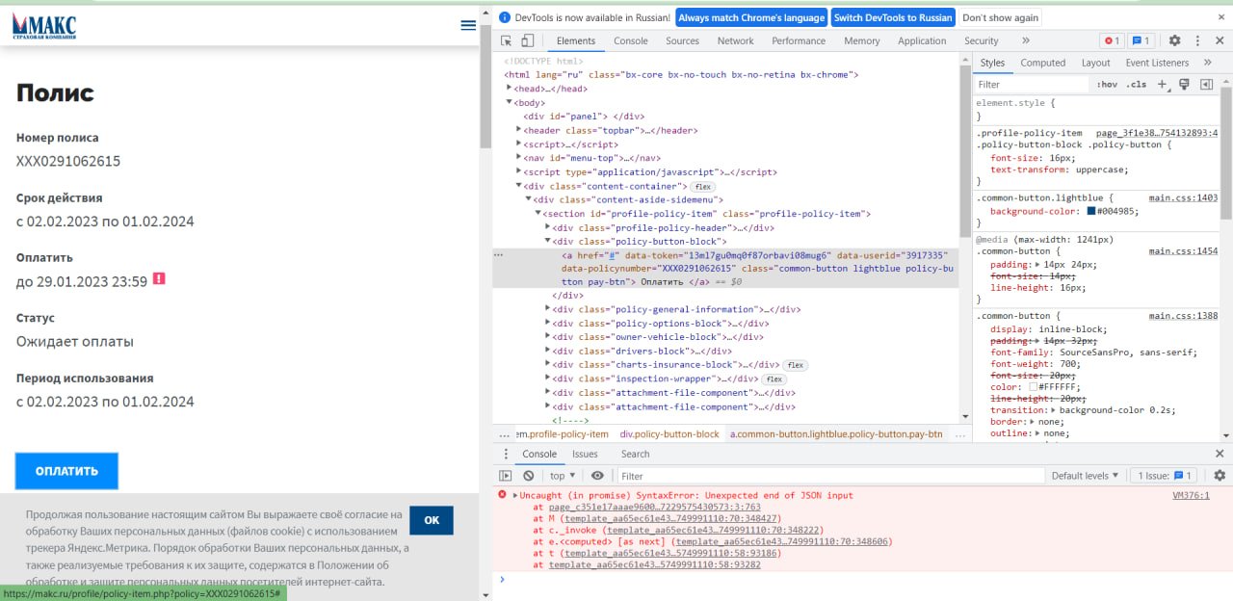This screenshot has height=601, width=1233.
Task: Show more DevTools panels via the chevron
Action: coord(1025,40)
